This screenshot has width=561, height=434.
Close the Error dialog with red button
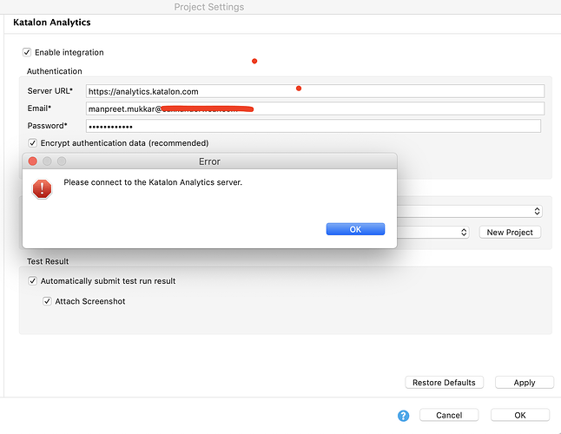point(33,161)
